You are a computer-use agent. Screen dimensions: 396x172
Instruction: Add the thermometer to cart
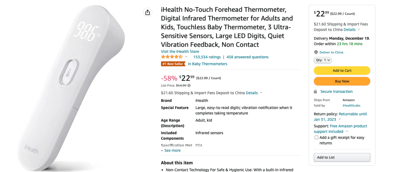[x=342, y=70]
